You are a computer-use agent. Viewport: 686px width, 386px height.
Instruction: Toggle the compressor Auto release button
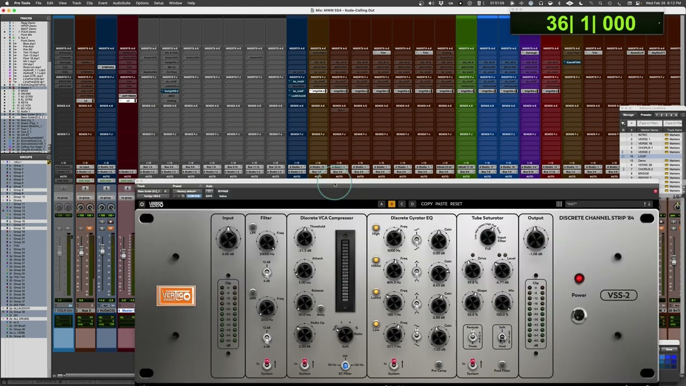(320, 308)
